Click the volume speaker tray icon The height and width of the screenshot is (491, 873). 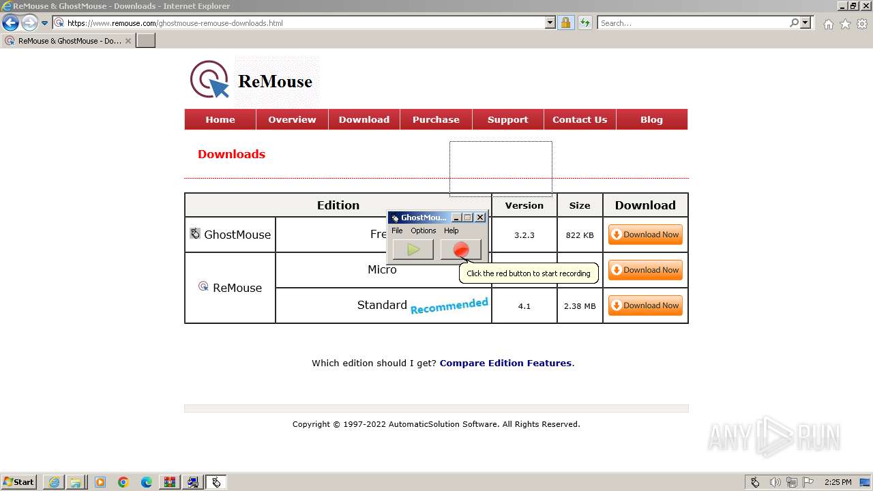775,482
